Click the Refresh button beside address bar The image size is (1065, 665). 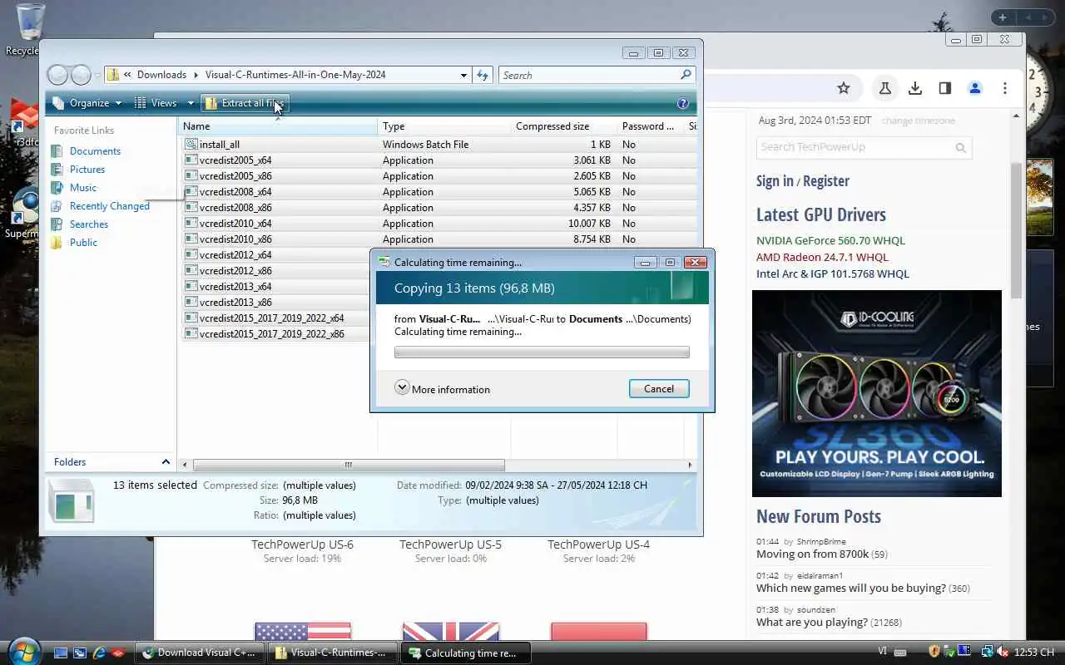point(483,75)
